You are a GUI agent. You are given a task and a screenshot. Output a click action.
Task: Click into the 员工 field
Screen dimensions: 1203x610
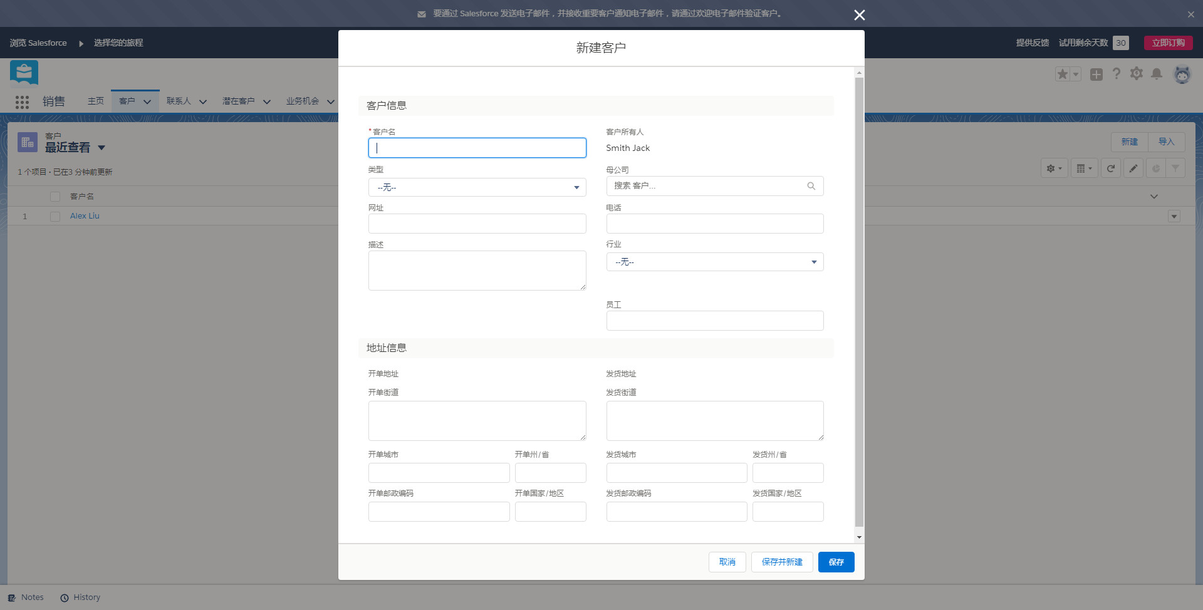tap(715, 321)
